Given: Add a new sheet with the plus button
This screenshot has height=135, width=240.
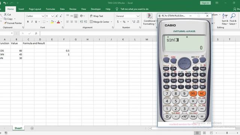Looking at the screenshot, I should point(32,128).
